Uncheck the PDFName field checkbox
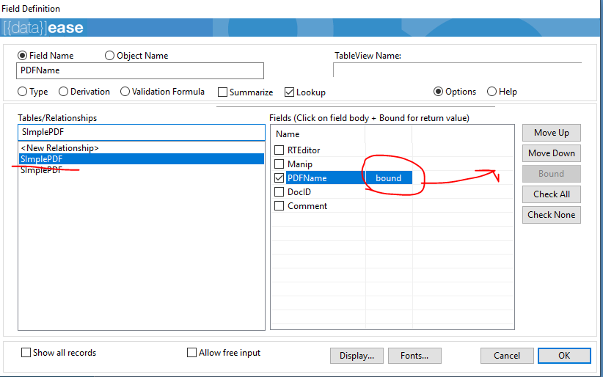 pyautogui.click(x=279, y=177)
